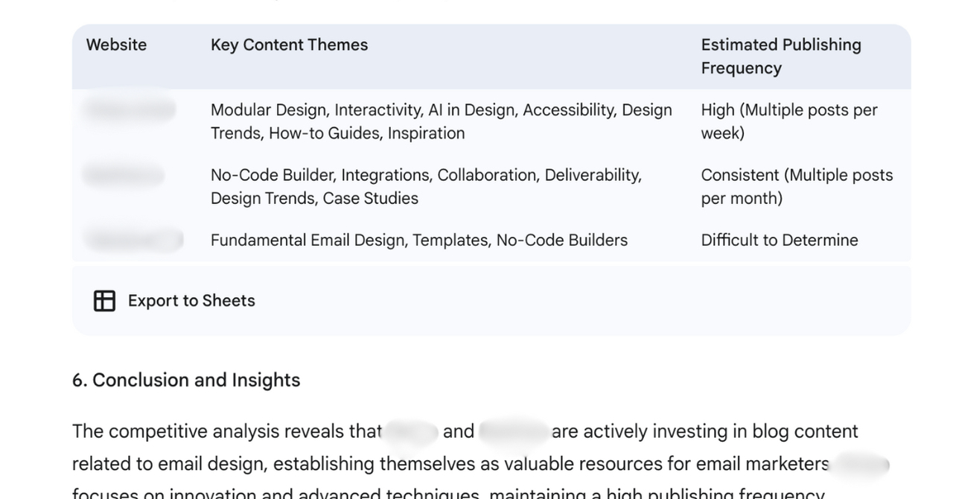Select the Estimated Publishing Frequency header
The width and height of the screenshot is (953, 499).
pos(781,57)
